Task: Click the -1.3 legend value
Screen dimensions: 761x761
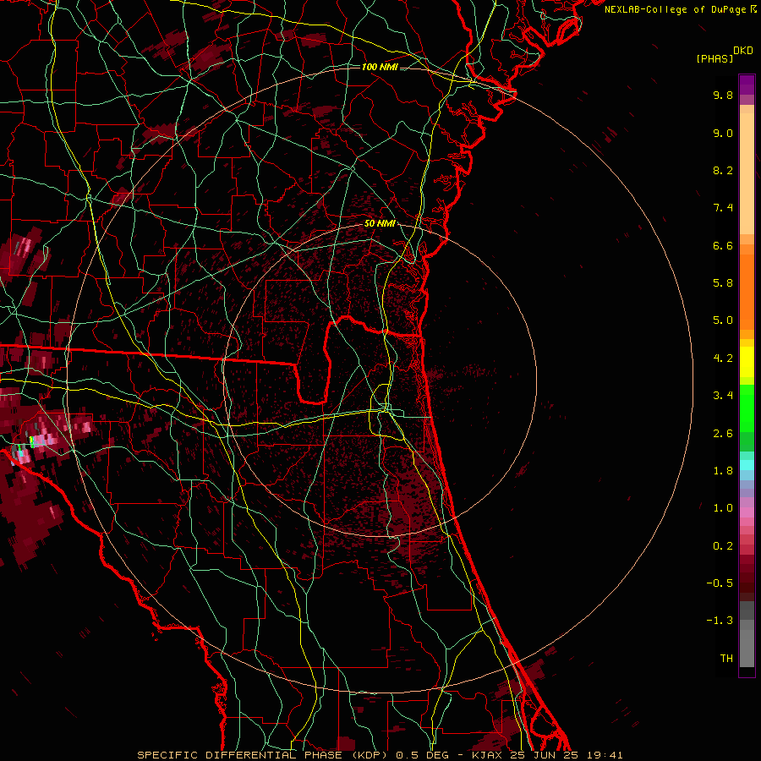Action: point(720,621)
